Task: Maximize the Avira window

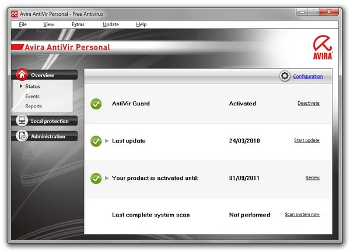Action: (313, 12)
